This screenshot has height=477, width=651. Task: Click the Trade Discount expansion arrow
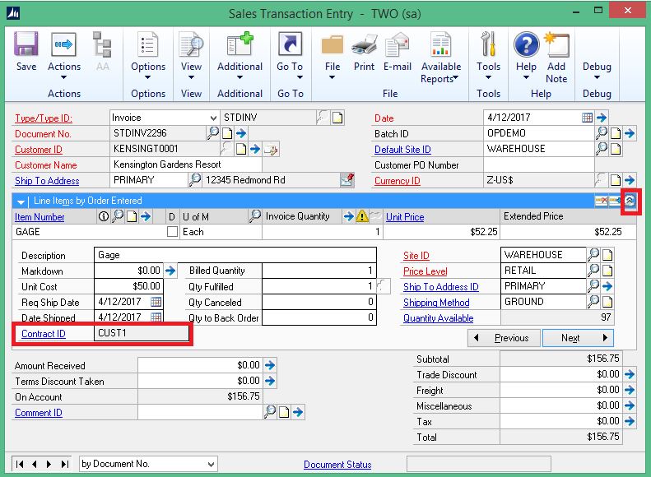tap(630, 374)
